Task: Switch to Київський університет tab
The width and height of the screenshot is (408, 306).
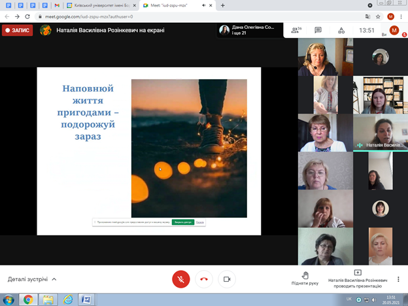Action: [101, 5]
